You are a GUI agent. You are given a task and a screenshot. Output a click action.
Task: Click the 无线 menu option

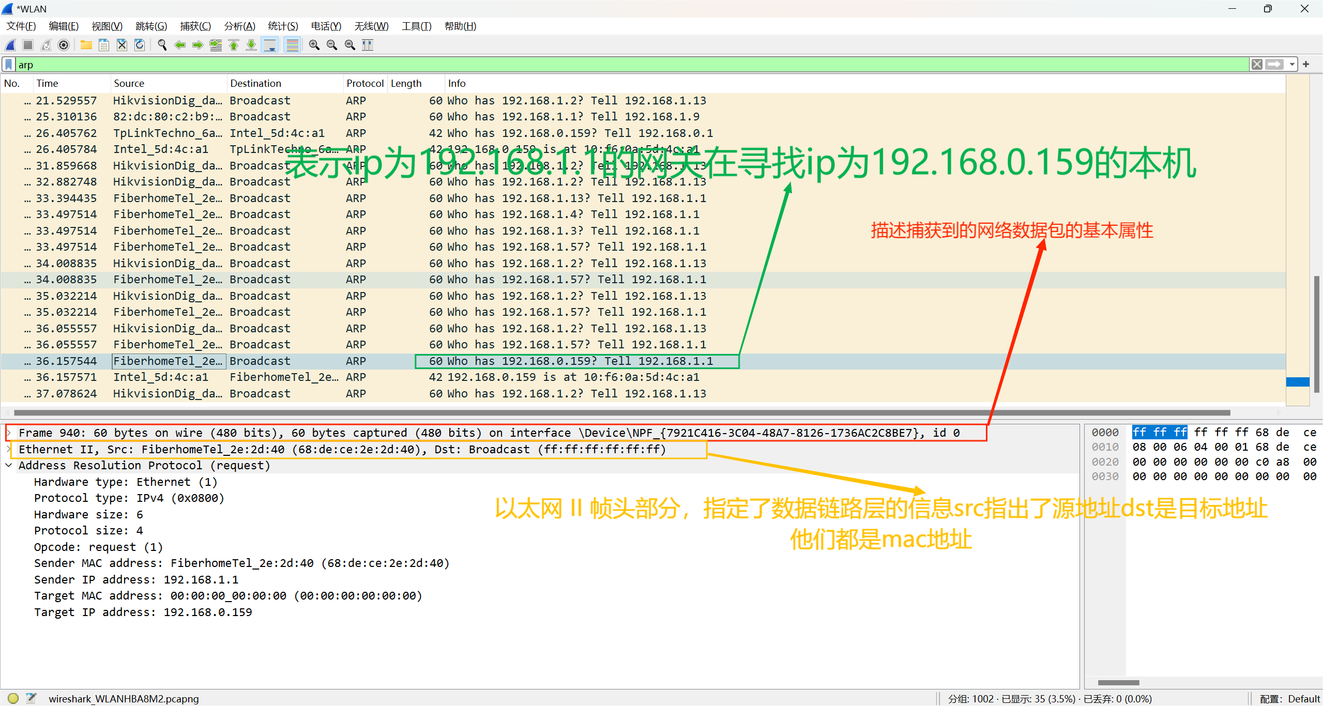pyautogui.click(x=368, y=26)
